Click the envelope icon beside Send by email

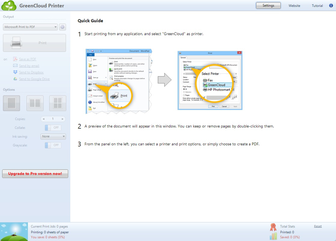point(15,65)
